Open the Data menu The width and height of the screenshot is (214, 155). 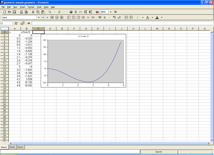point(46,7)
